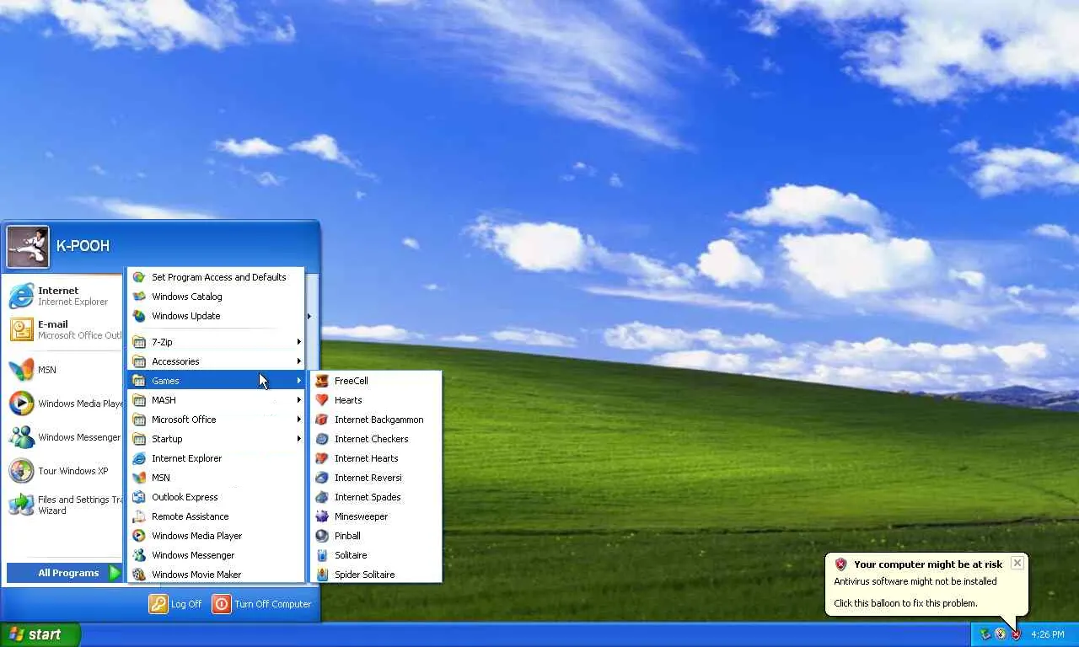Image resolution: width=1079 pixels, height=647 pixels.
Task: Click the Internet Spades icon
Action: tap(321, 497)
